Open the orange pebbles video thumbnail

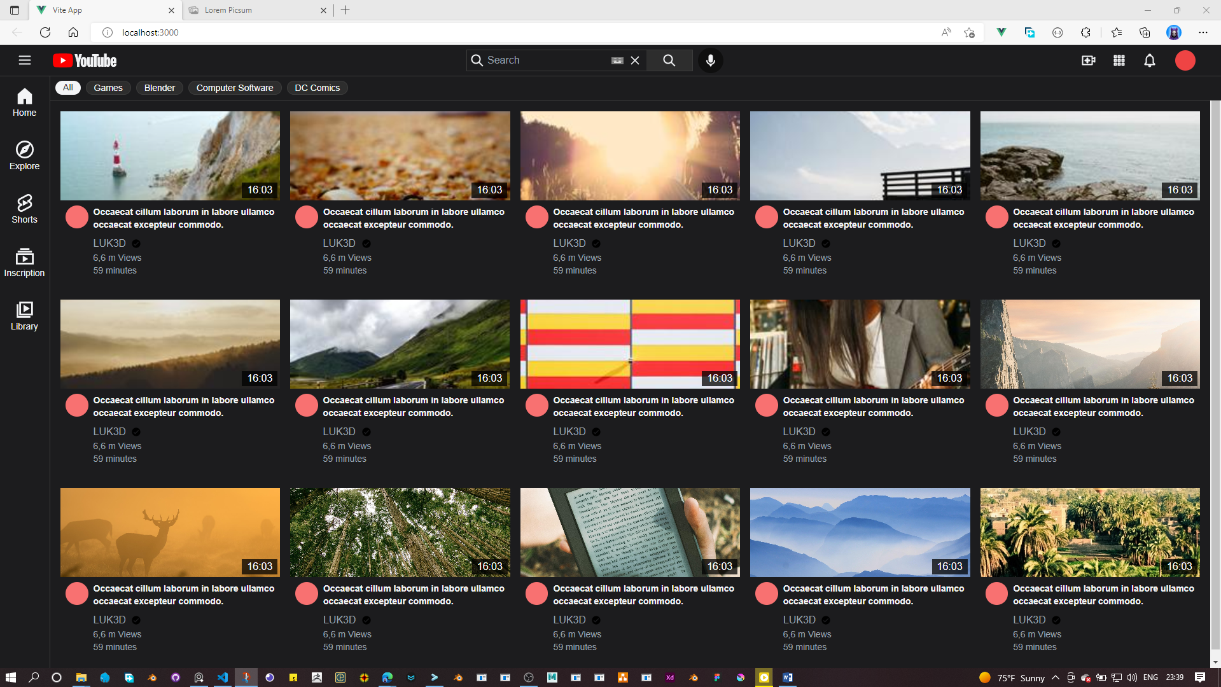400,156
